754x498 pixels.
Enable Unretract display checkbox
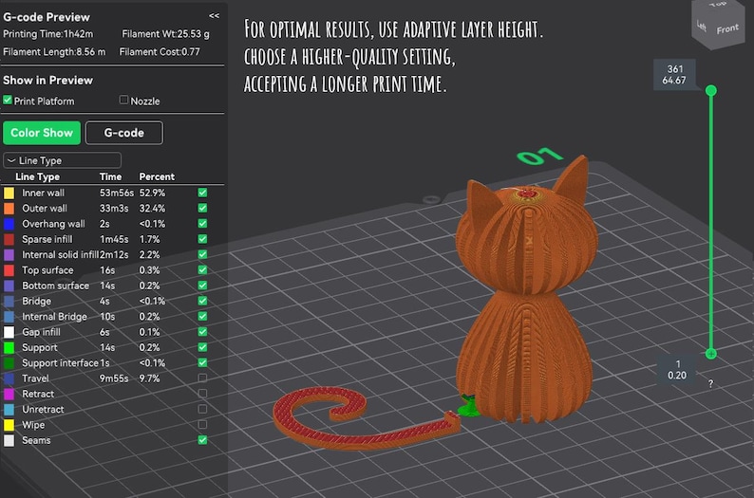[202, 409]
